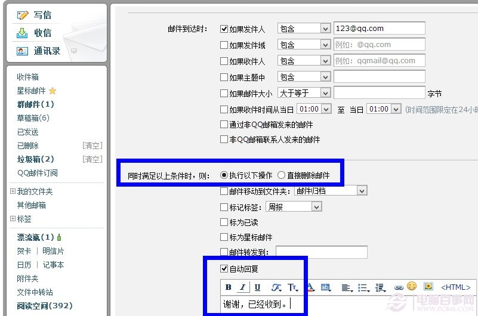Image resolution: width=478 pixels, height=316 pixels.
Task: Open the bullet list icon
Action: 363,287
